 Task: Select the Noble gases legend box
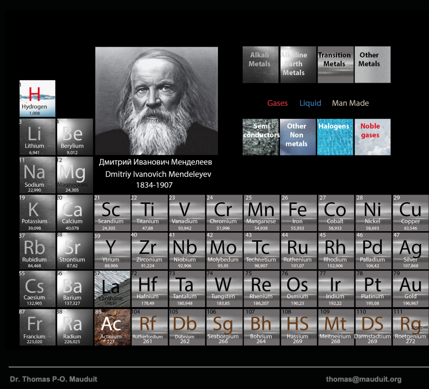click(372, 137)
